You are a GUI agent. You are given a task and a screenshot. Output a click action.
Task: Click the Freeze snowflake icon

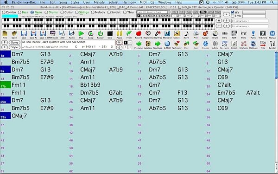[205, 45]
